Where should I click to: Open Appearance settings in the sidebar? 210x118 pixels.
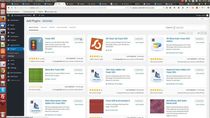click(15, 45)
